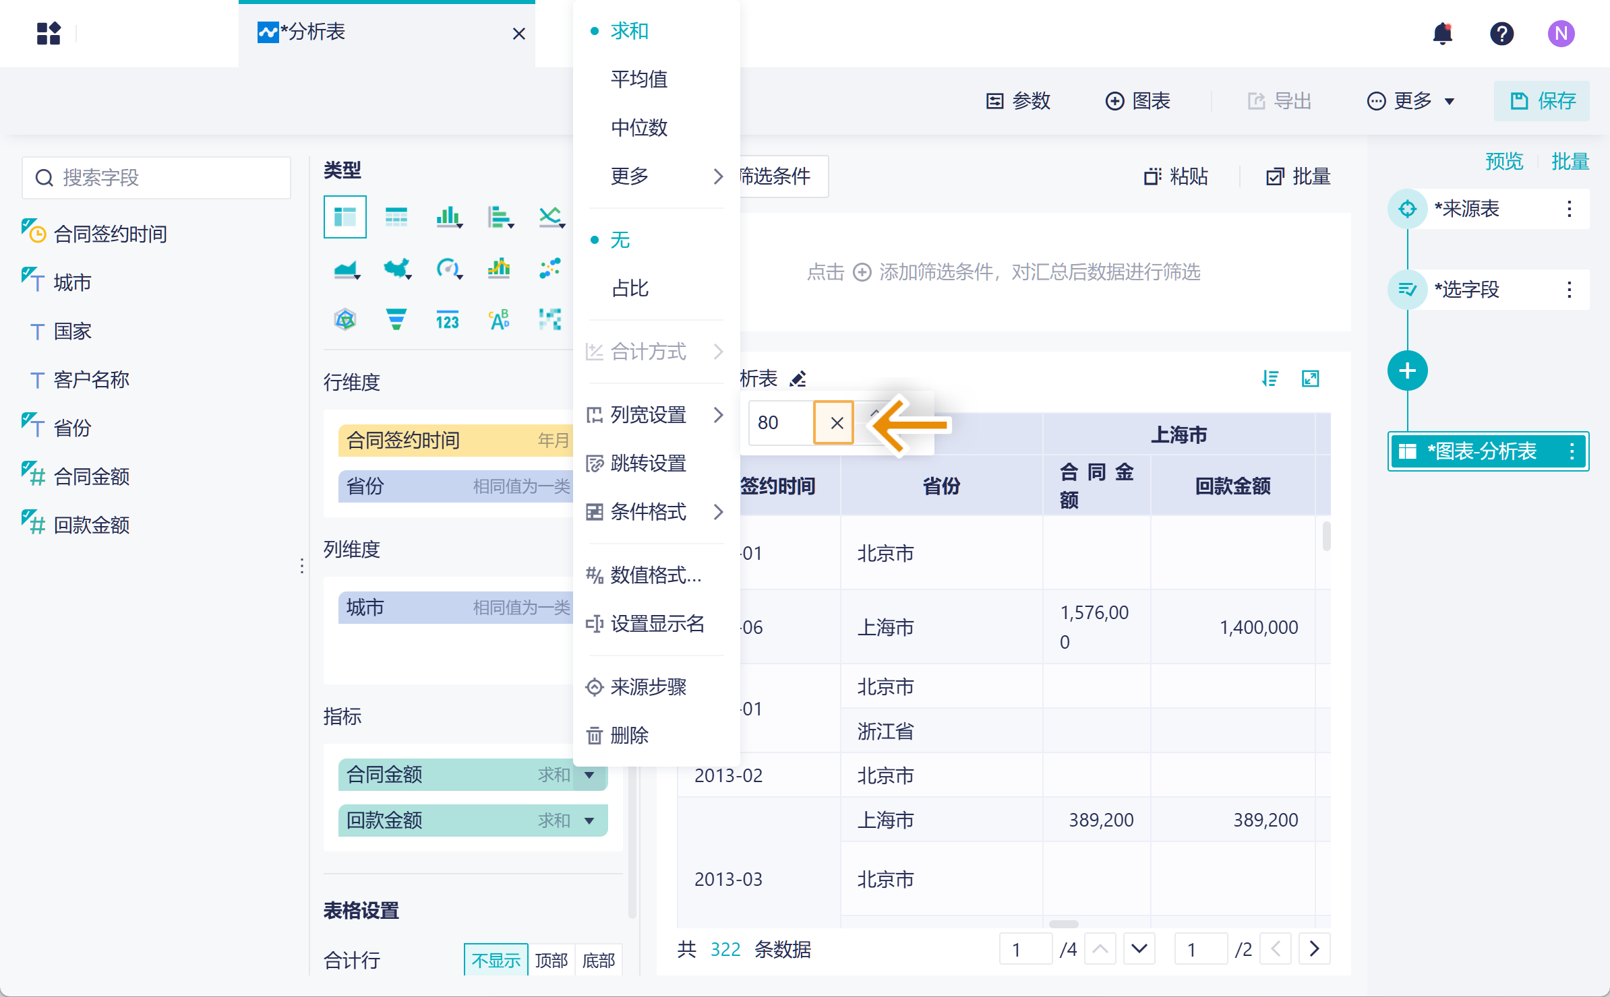Open the 预览 link
The height and width of the screenshot is (997, 1610).
pos(1503,162)
